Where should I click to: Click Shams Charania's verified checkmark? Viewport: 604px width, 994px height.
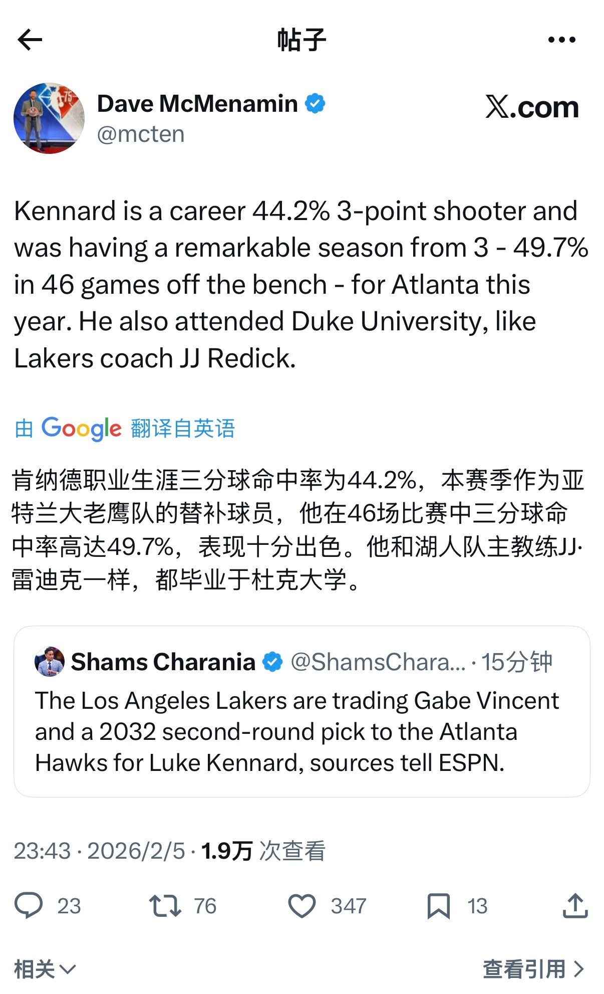pyautogui.click(x=272, y=662)
